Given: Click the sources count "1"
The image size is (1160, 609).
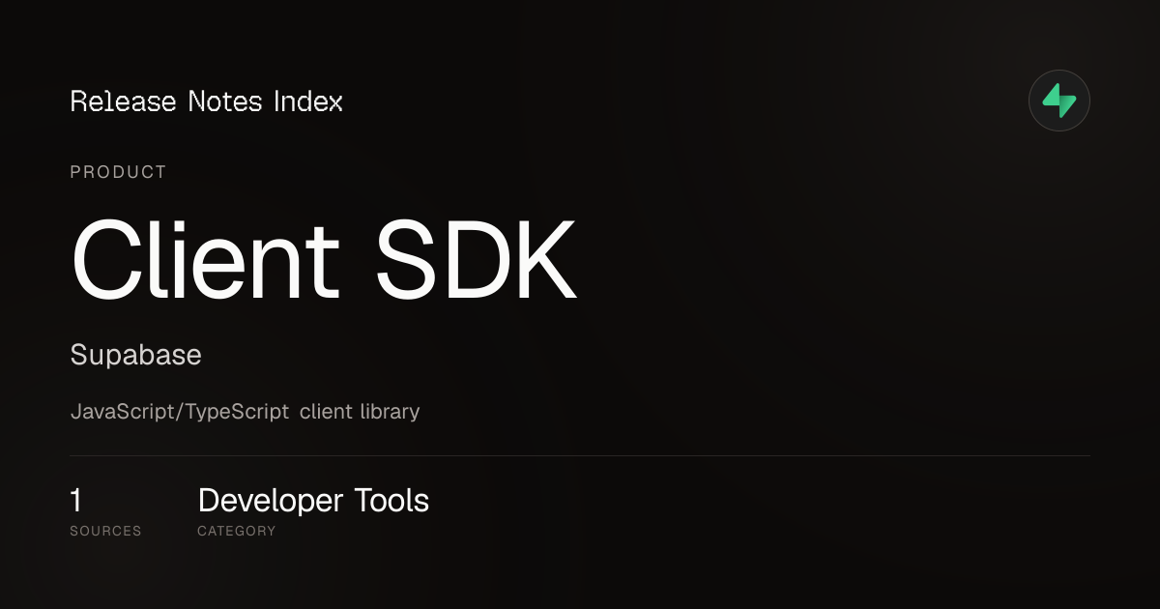Looking at the screenshot, I should coord(76,501).
